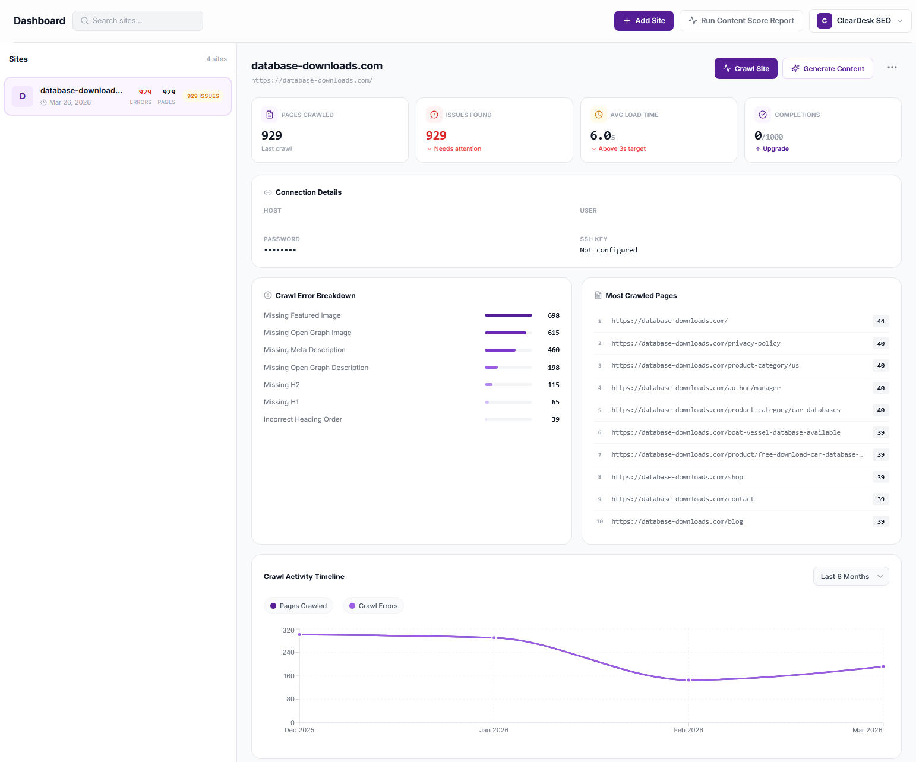Toggle the Pages Crawled legend series
The width and height of the screenshot is (916, 762).
pyautogui.click(x=298, y=606)
